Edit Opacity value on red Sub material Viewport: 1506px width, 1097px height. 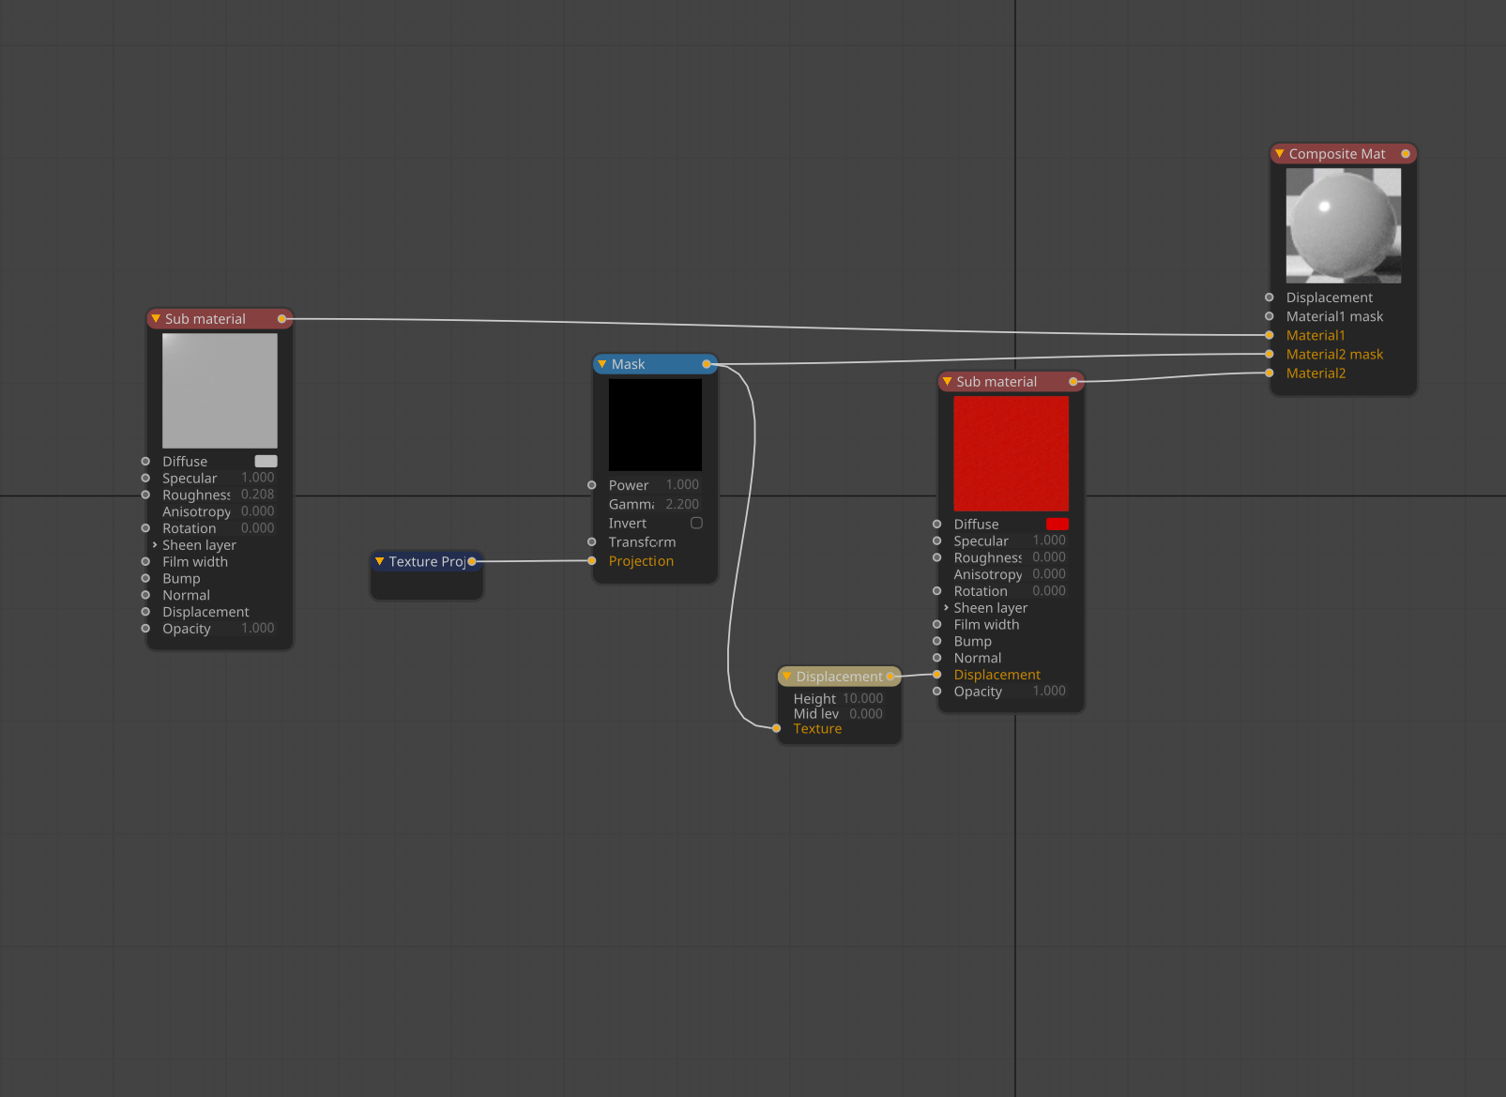click(x=1049, y=692)
